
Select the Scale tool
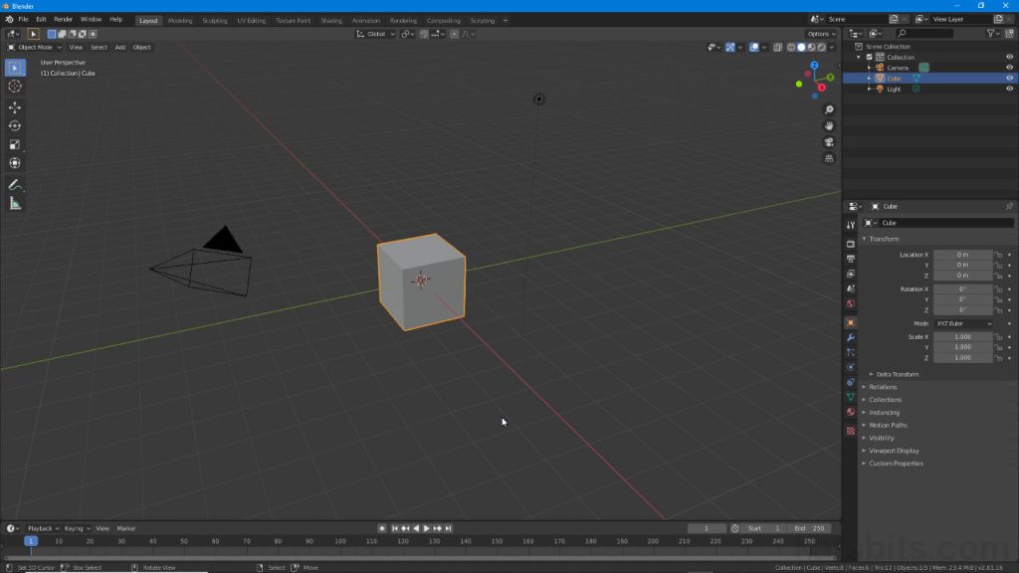[x=14, y=145]
